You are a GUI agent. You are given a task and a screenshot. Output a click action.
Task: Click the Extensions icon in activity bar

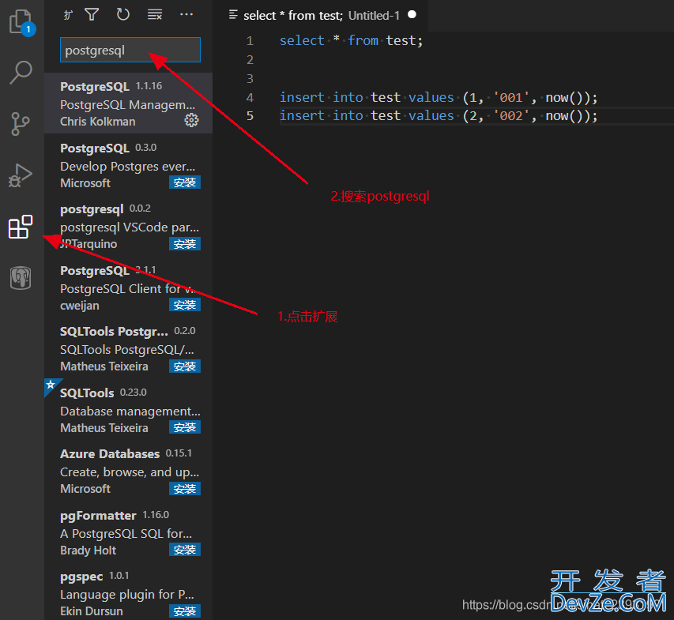[x=21, y=227]
